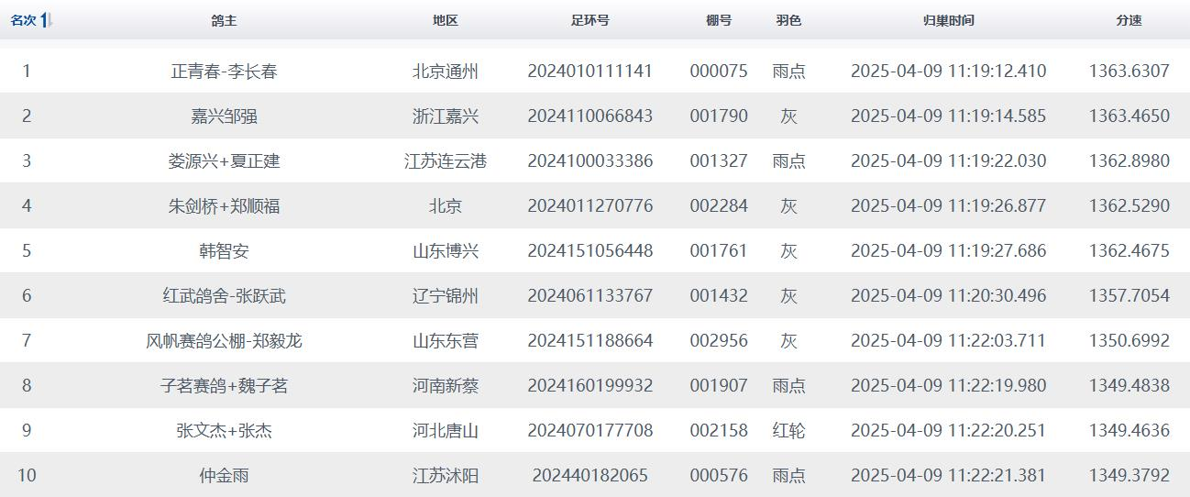Sort by 归巢时间 column header

[948, 20]
